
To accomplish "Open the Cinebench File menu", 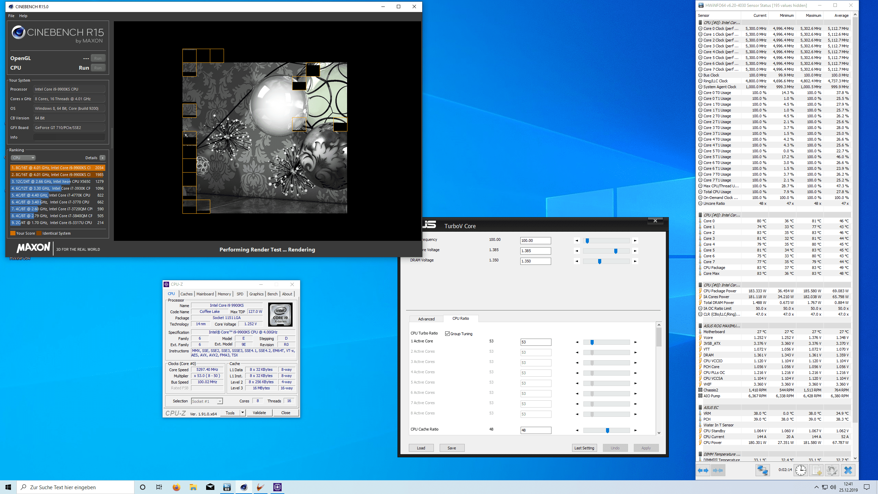I will coord(11,16).
